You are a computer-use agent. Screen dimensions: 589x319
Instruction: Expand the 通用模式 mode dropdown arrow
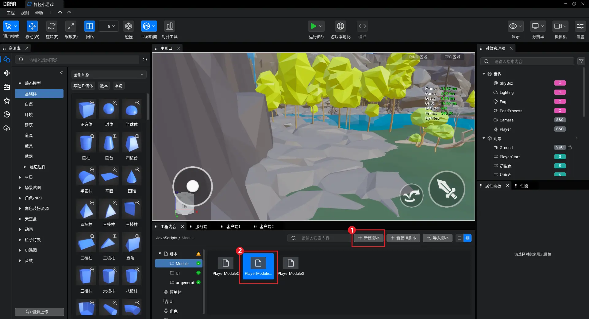click(x=16, y=26)
